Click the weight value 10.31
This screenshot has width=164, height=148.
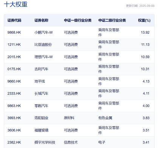pyautogui.click(x=145, y=69)
